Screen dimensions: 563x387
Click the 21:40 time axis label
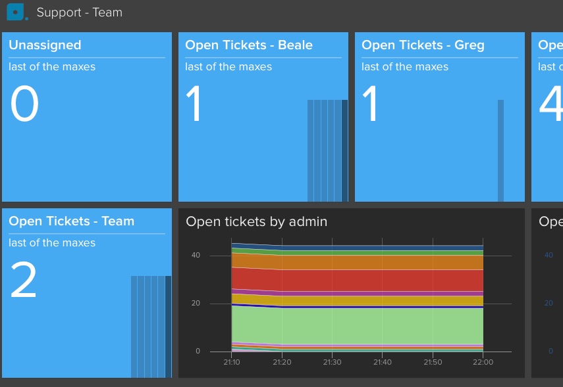383,362
